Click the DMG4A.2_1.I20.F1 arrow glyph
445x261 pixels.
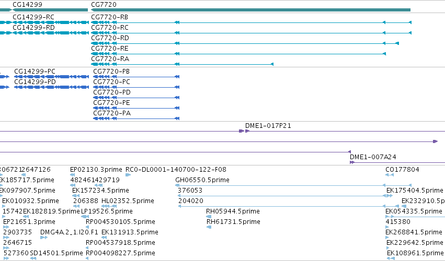pos(44,238)
